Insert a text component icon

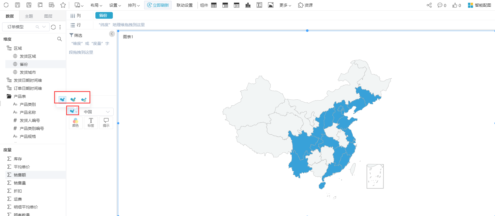coord(259,5)
